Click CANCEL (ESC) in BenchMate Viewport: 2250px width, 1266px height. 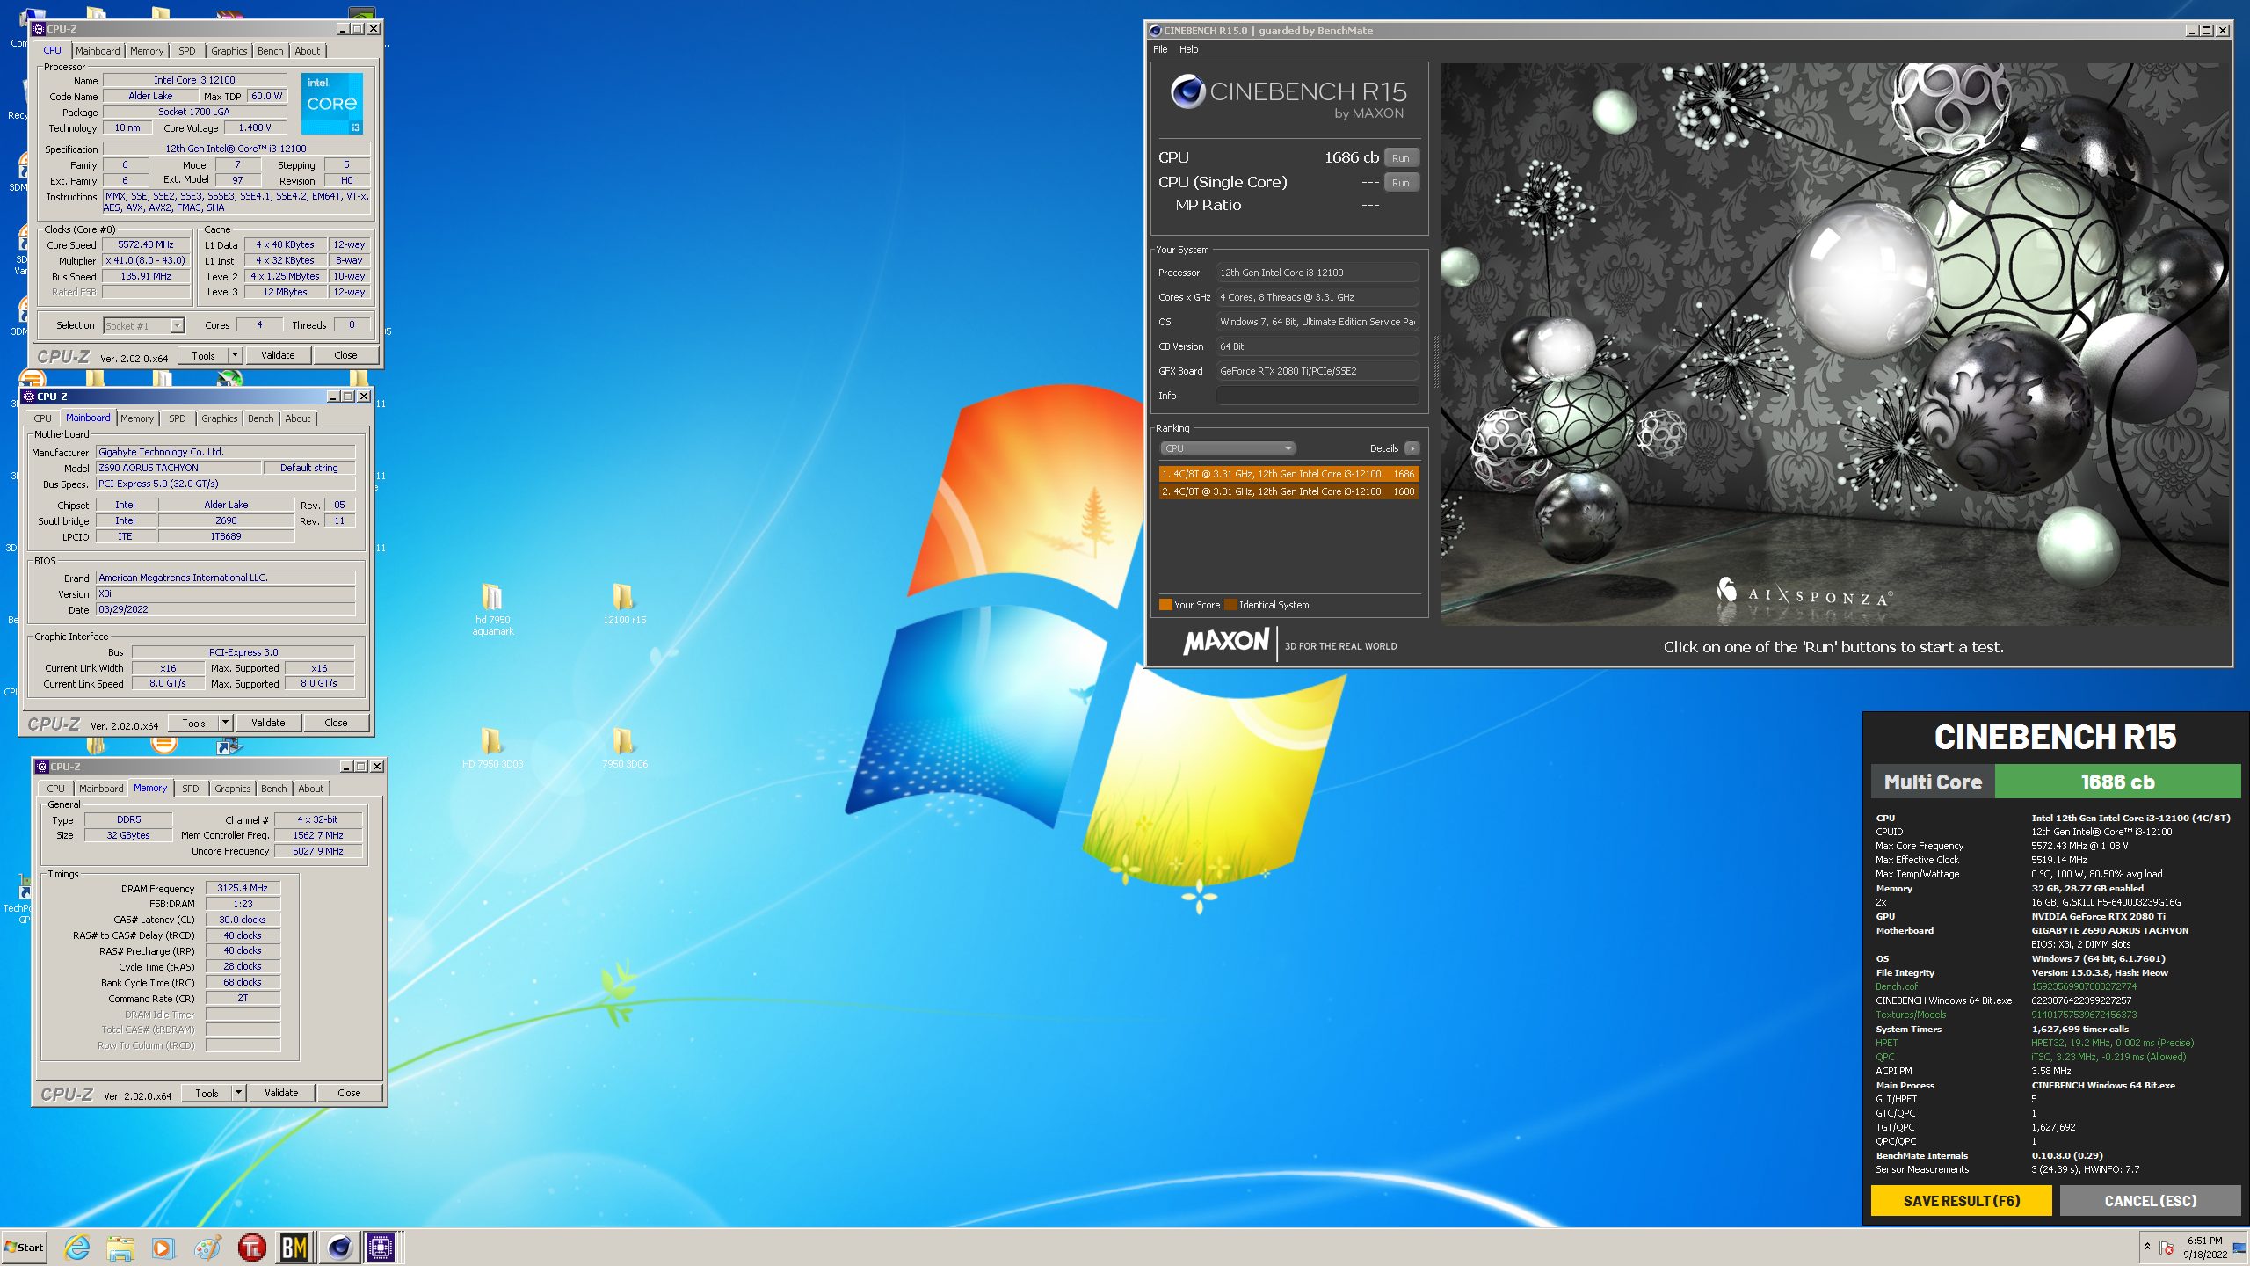point(2150,1200)
